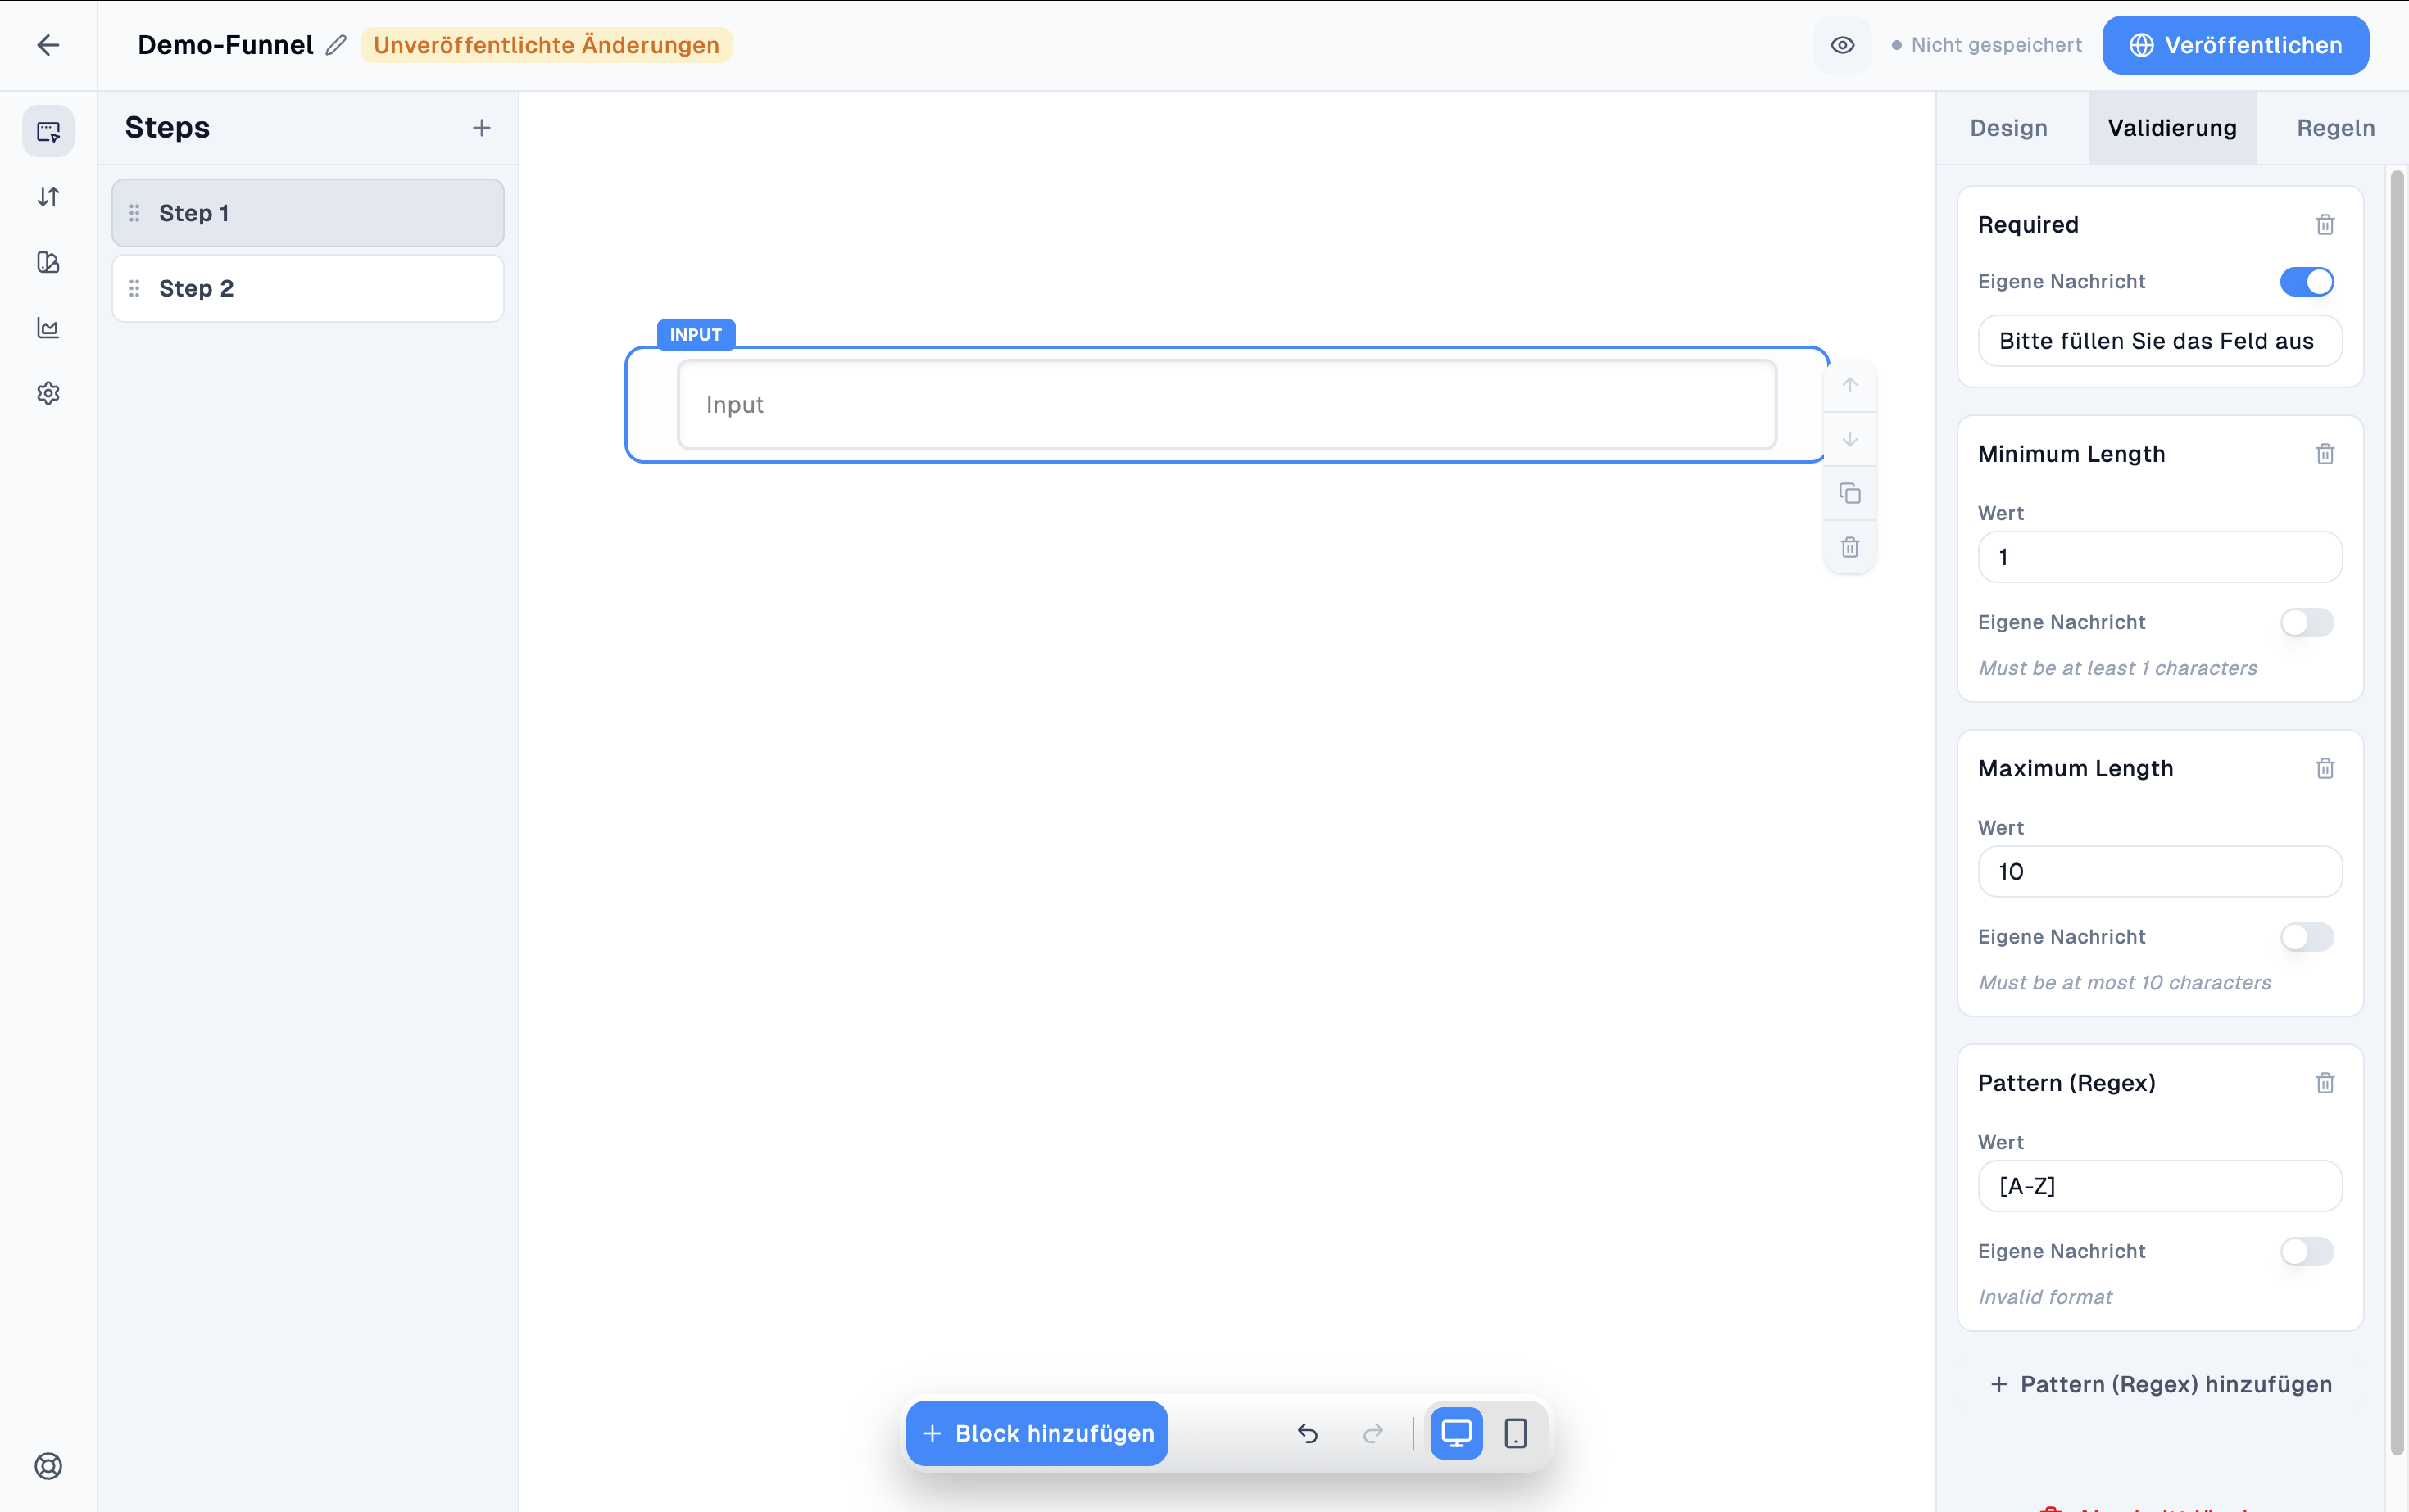Open the theme design icon in sidebar

pos(48,262)
